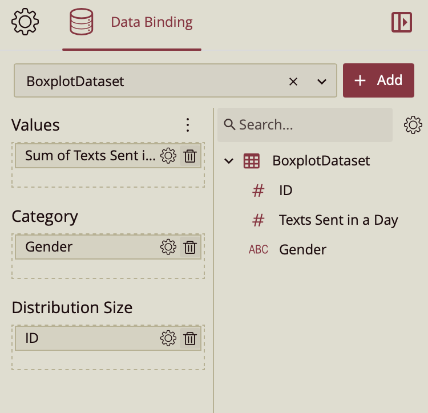Clear the BoxplotDataset selection with X
The width and height of the screenshot is (428, 413).
(x=293, y=82)
